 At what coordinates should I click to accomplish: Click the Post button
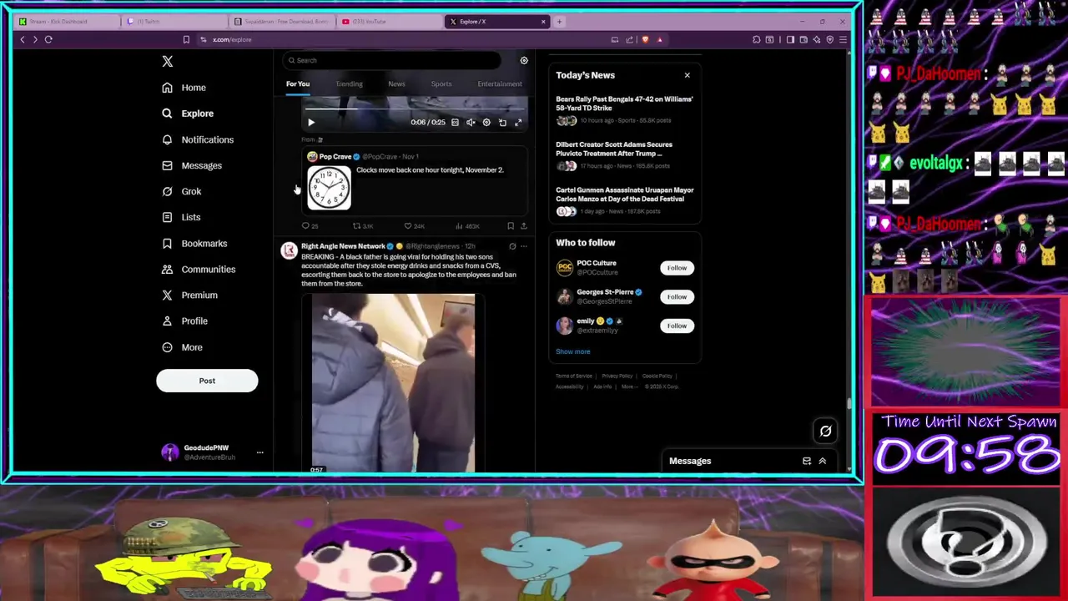pyautogui.click(x=207, y=381)
